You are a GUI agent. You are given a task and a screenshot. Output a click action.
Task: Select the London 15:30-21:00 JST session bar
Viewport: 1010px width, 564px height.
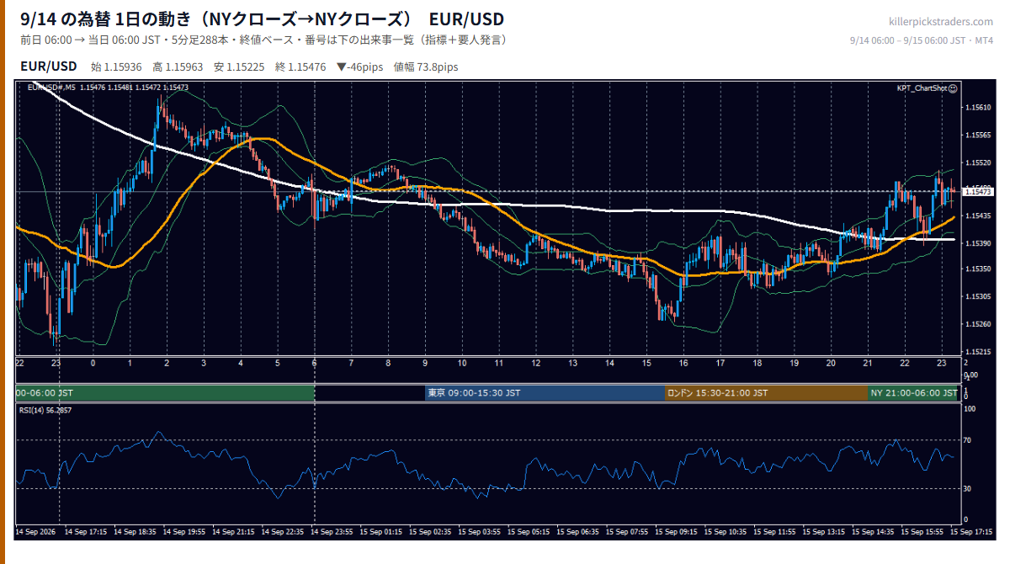pyautogui.click(x=767, y=393)
